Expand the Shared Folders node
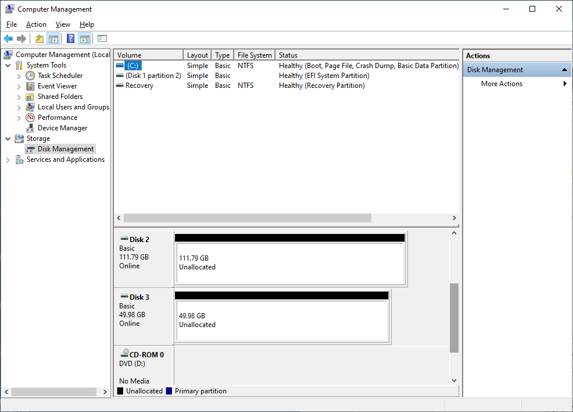 (19, 97)
